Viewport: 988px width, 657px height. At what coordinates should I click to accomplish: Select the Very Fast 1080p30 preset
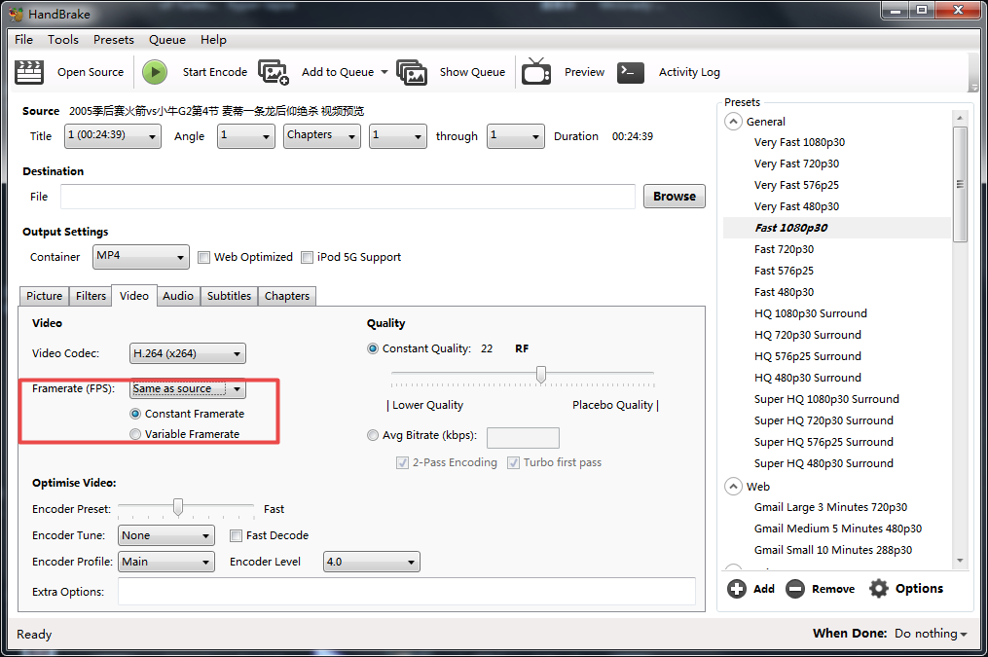[x=799, y=142]
